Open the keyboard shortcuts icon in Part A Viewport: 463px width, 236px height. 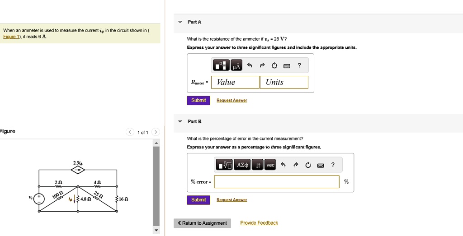tap(287, 66)
